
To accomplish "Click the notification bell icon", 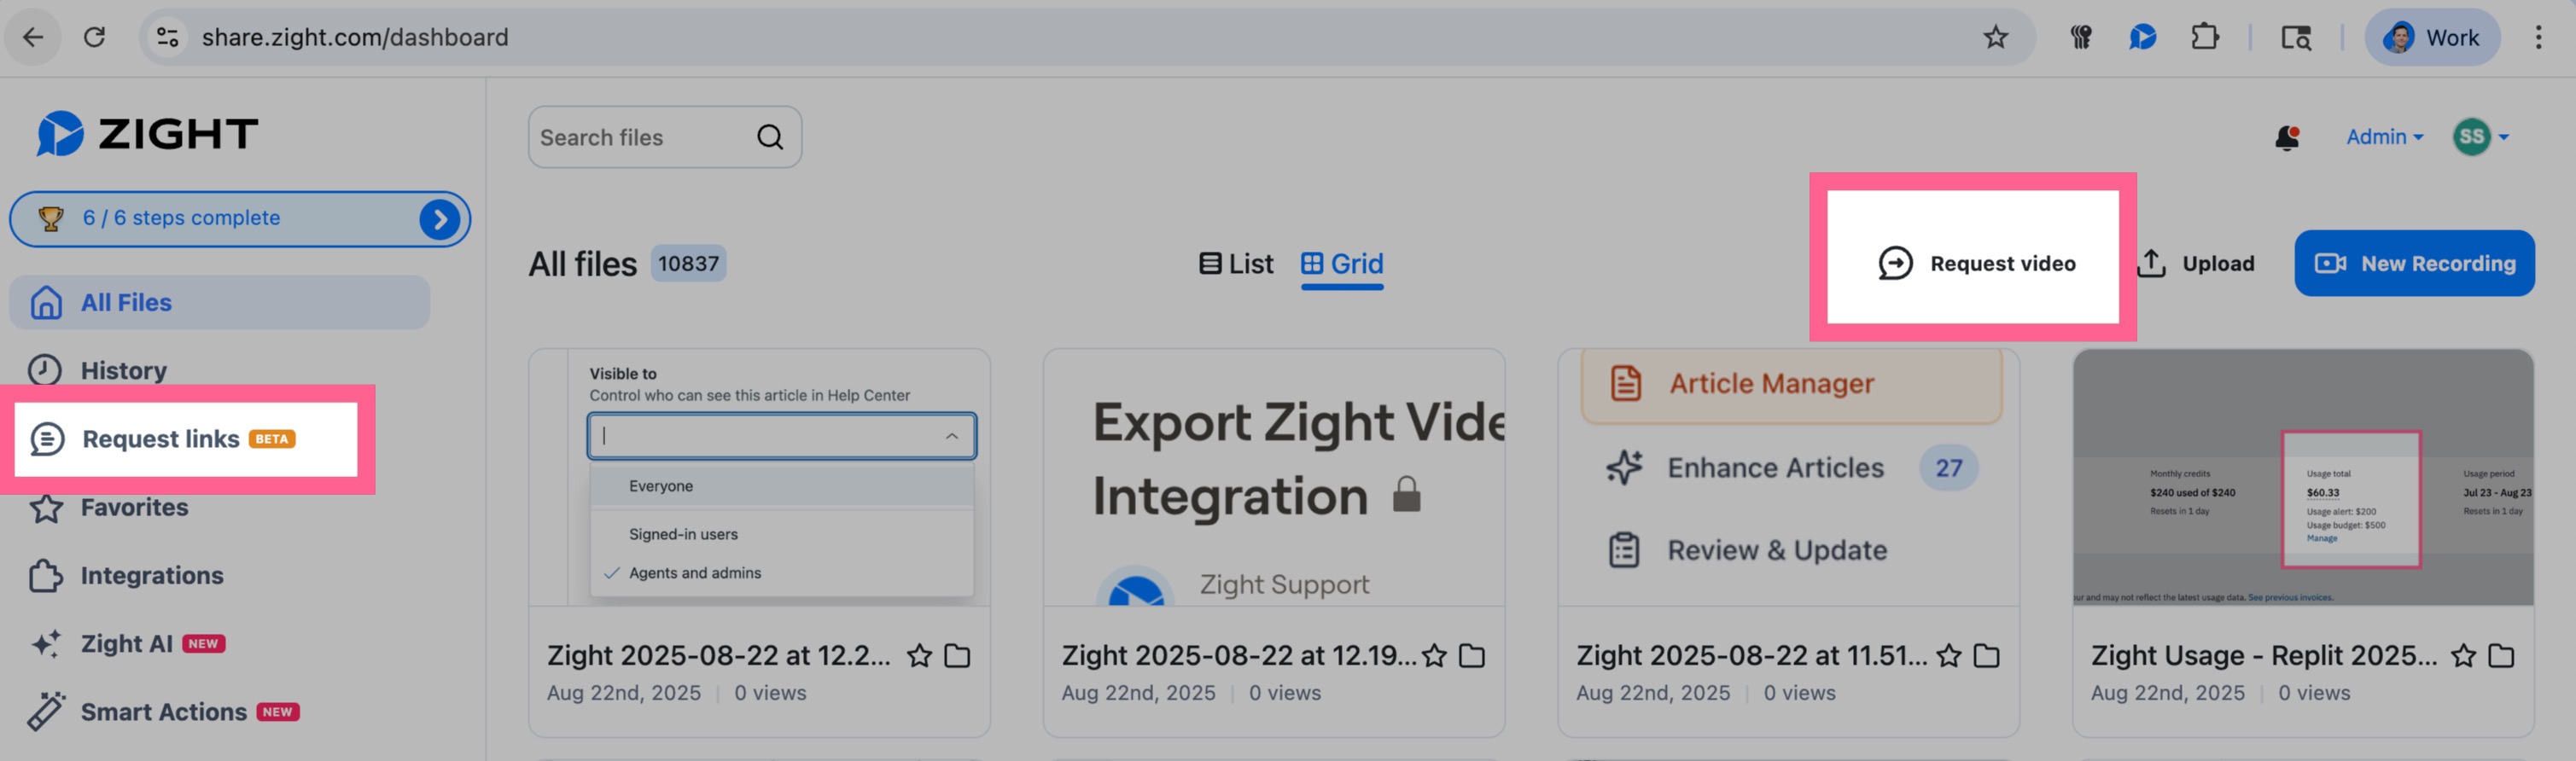I will 2286,137.
